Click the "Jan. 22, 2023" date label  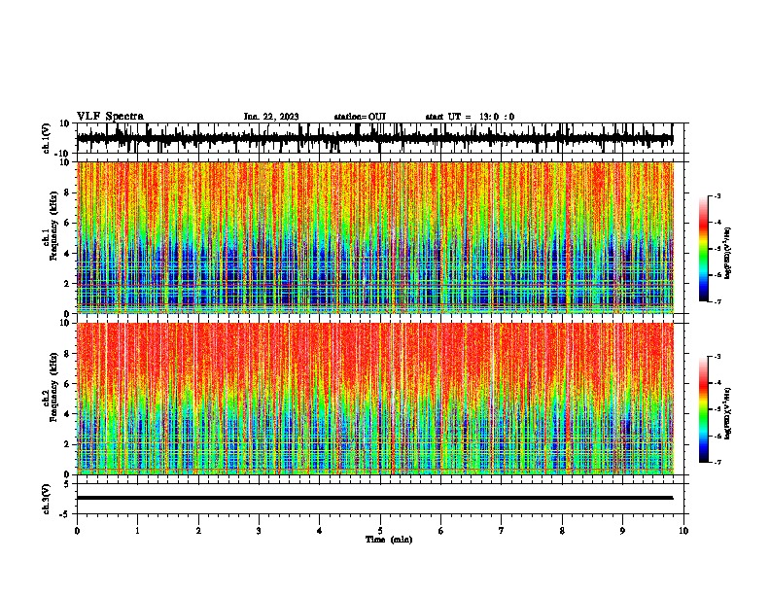pos(271,117)
